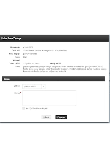Select the date '23-Şub-2021 19:42'
This screenshot has width=110, height=158.
point(31,63)
